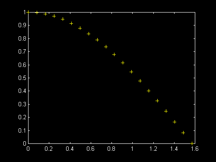Select the yellow marker near y value 0.4

(149, 91)
